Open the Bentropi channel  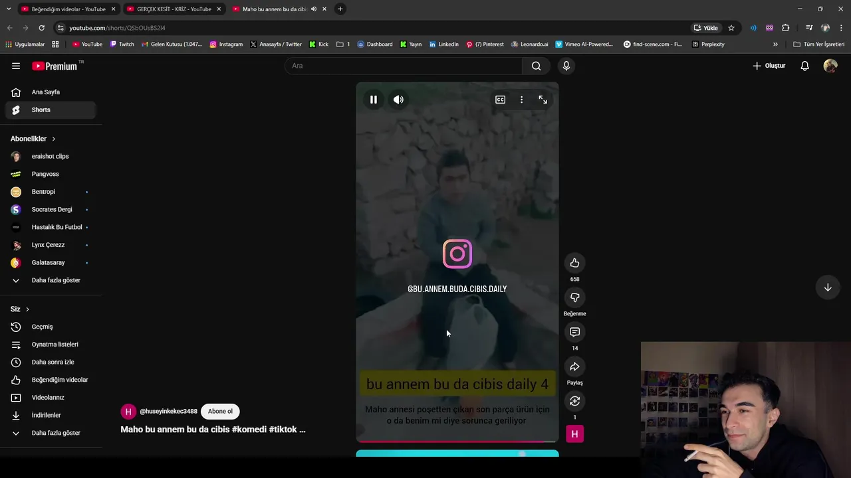tap(51, 192)
